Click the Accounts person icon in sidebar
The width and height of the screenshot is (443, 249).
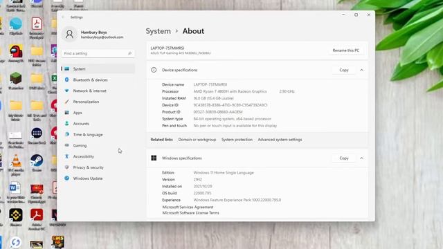pyautogui.click(x=66, y=123)
